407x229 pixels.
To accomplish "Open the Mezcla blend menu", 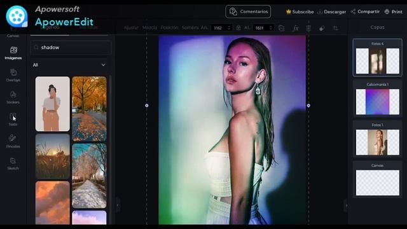I will 149,27.
